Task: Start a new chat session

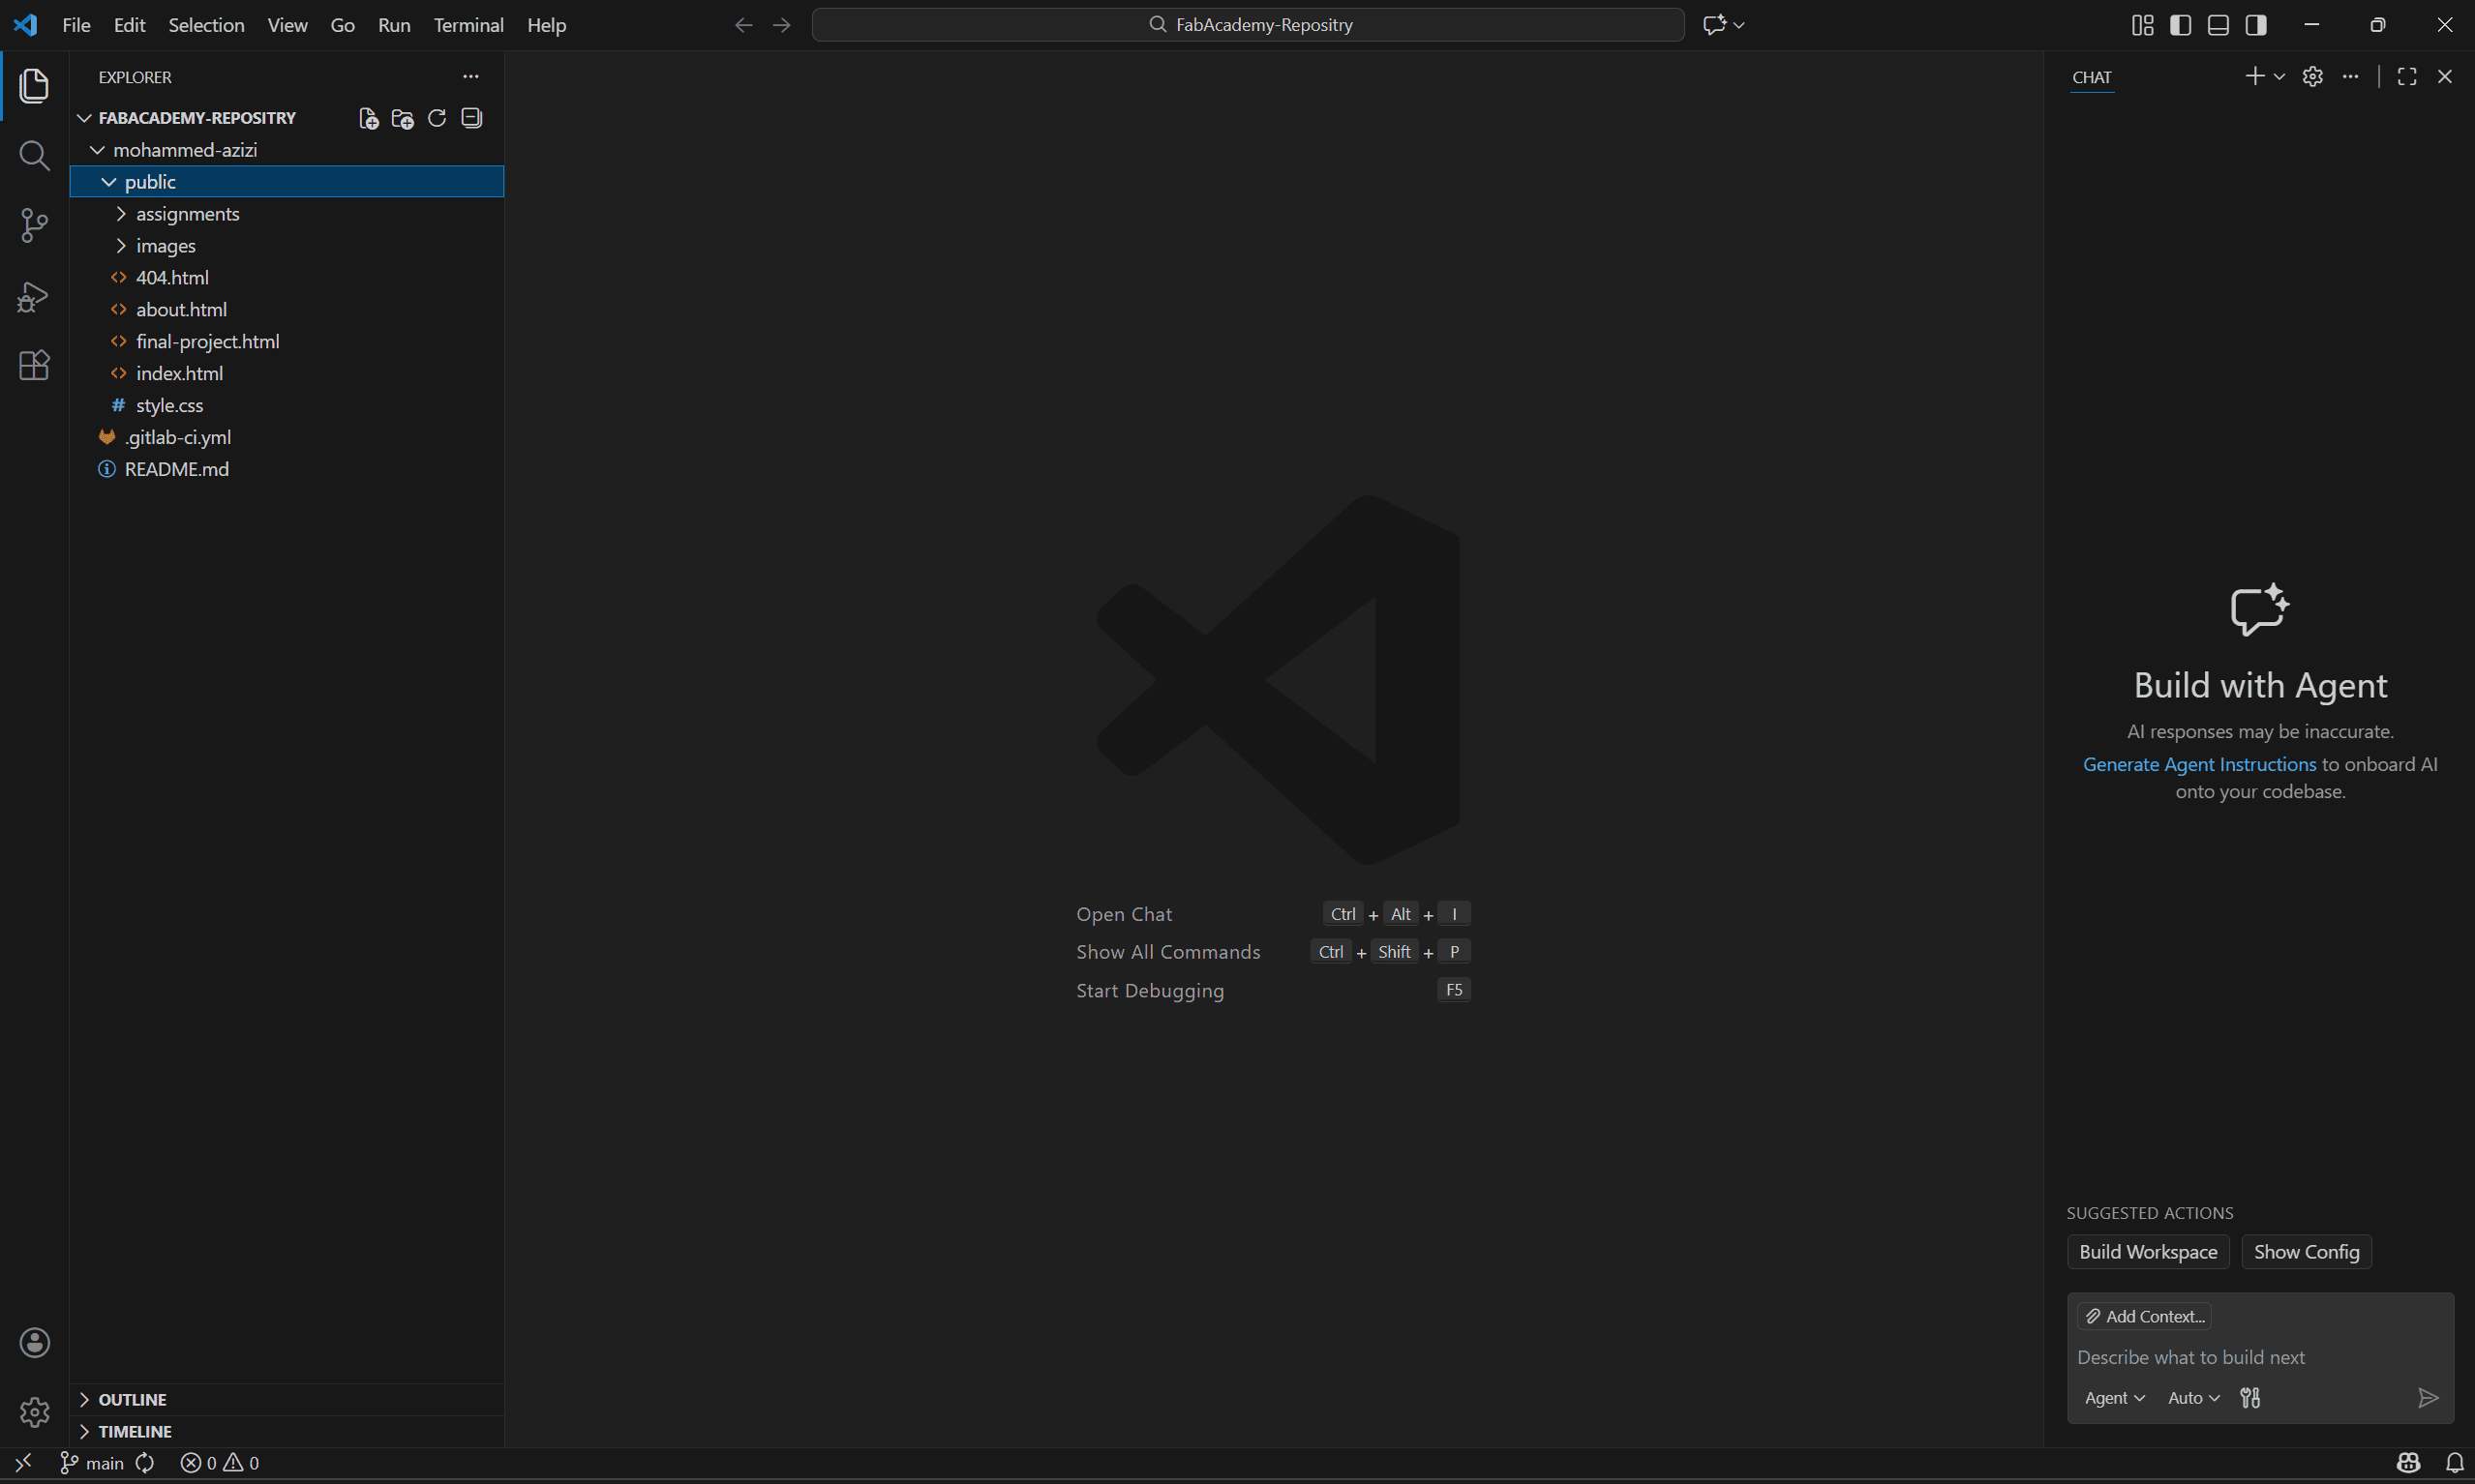Action: click(2256, 76)
